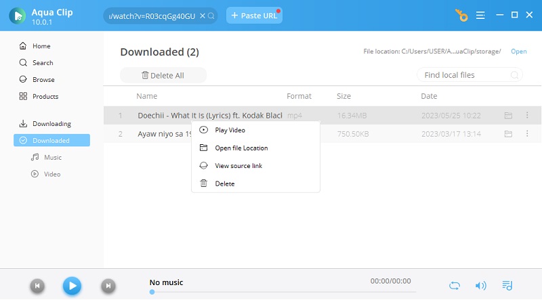Click the playback progress slider handle
This screenshot has height=300, width=542.
pos(152,292)
